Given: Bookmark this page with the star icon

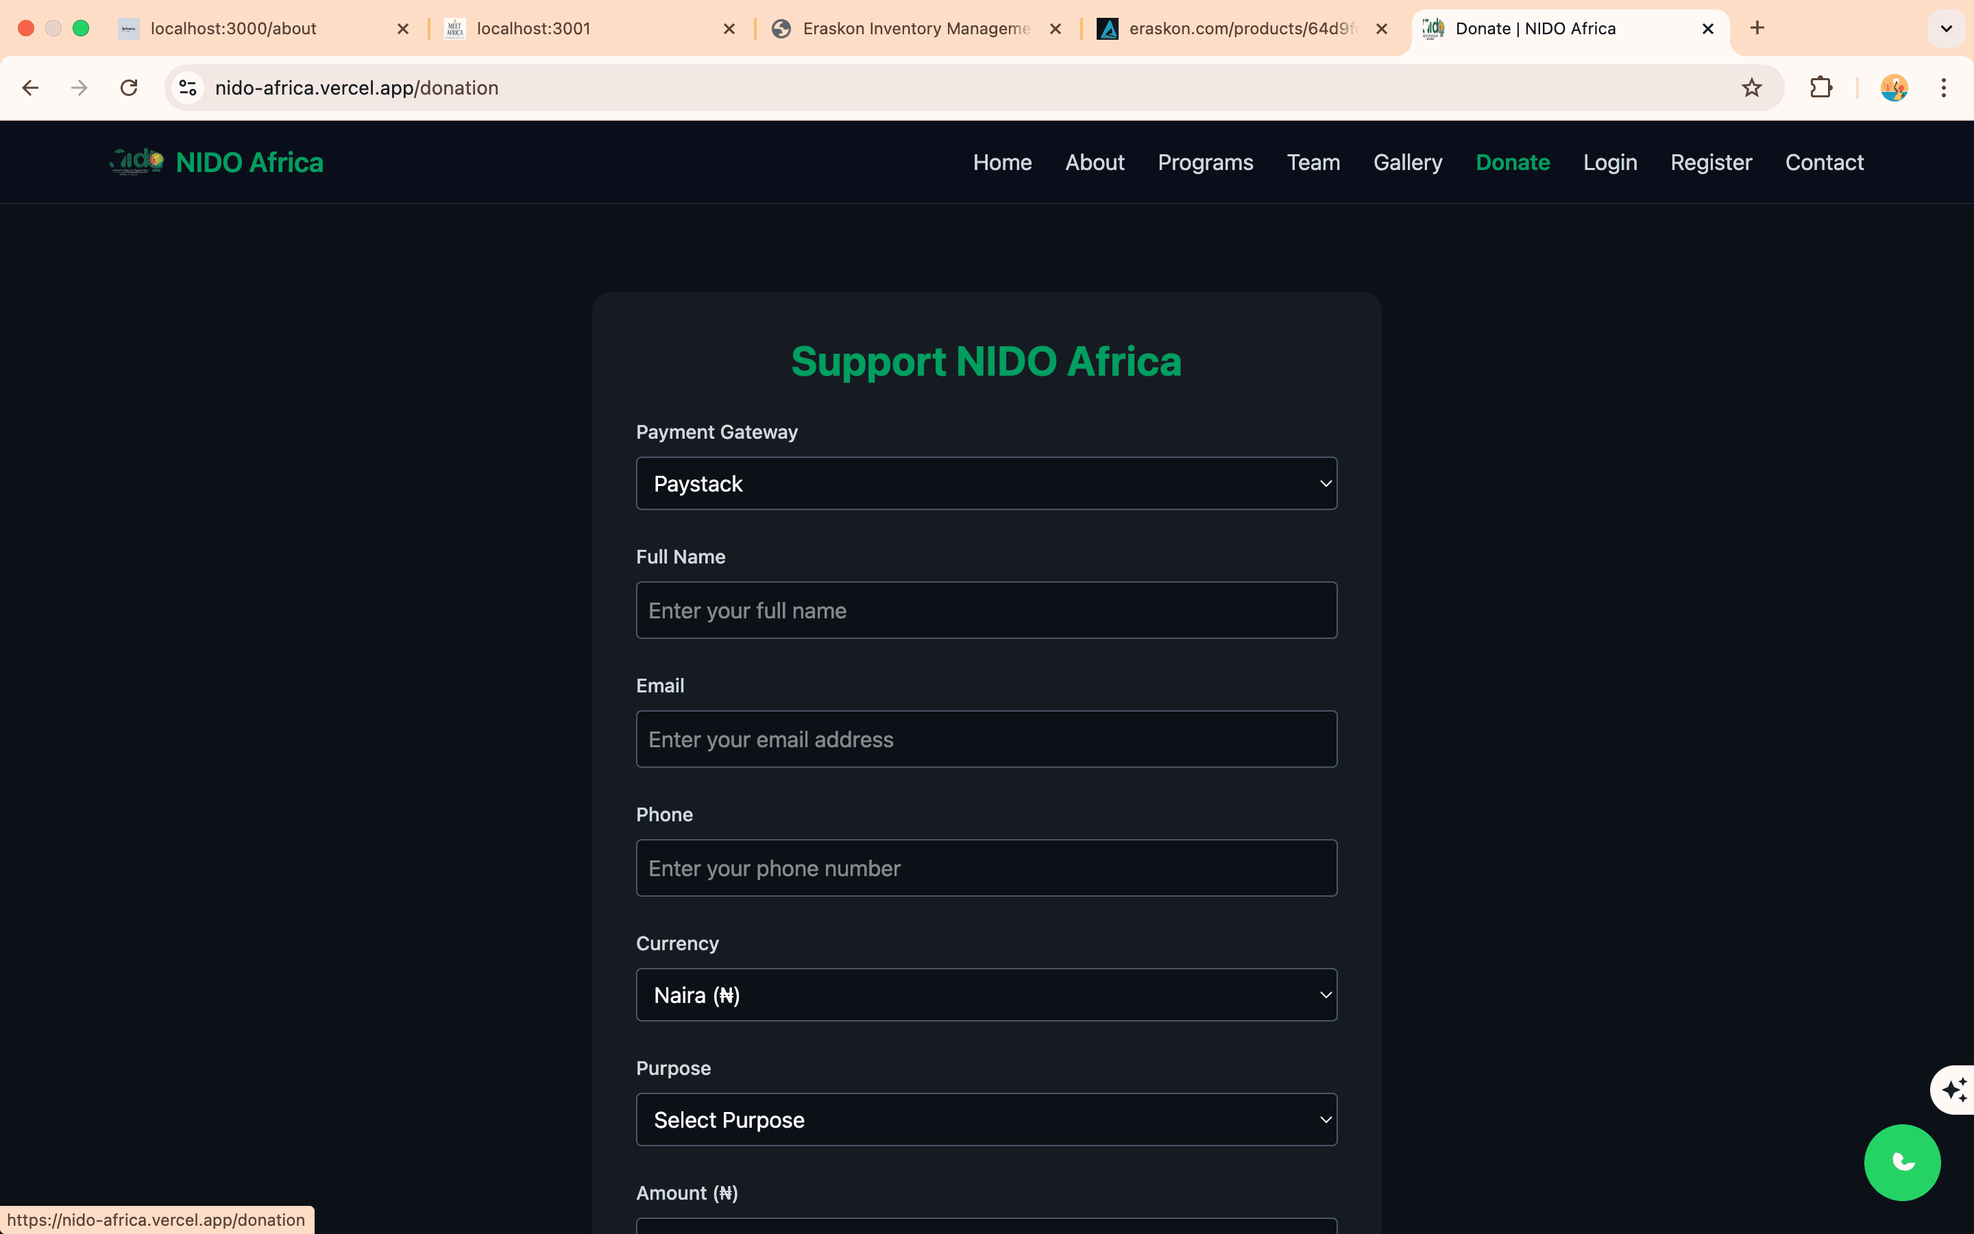Looking at the screenshot, I should pos(1751,88).
